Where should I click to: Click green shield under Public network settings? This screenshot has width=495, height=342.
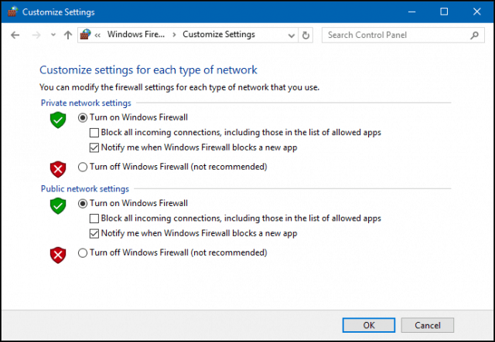coord(58,206)
